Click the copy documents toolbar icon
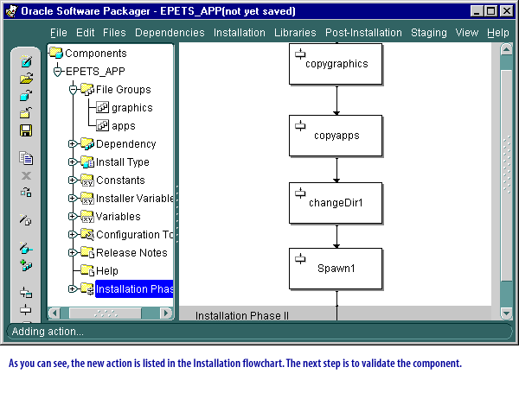The width and height of the screenshot is (519, 418). 26,158
